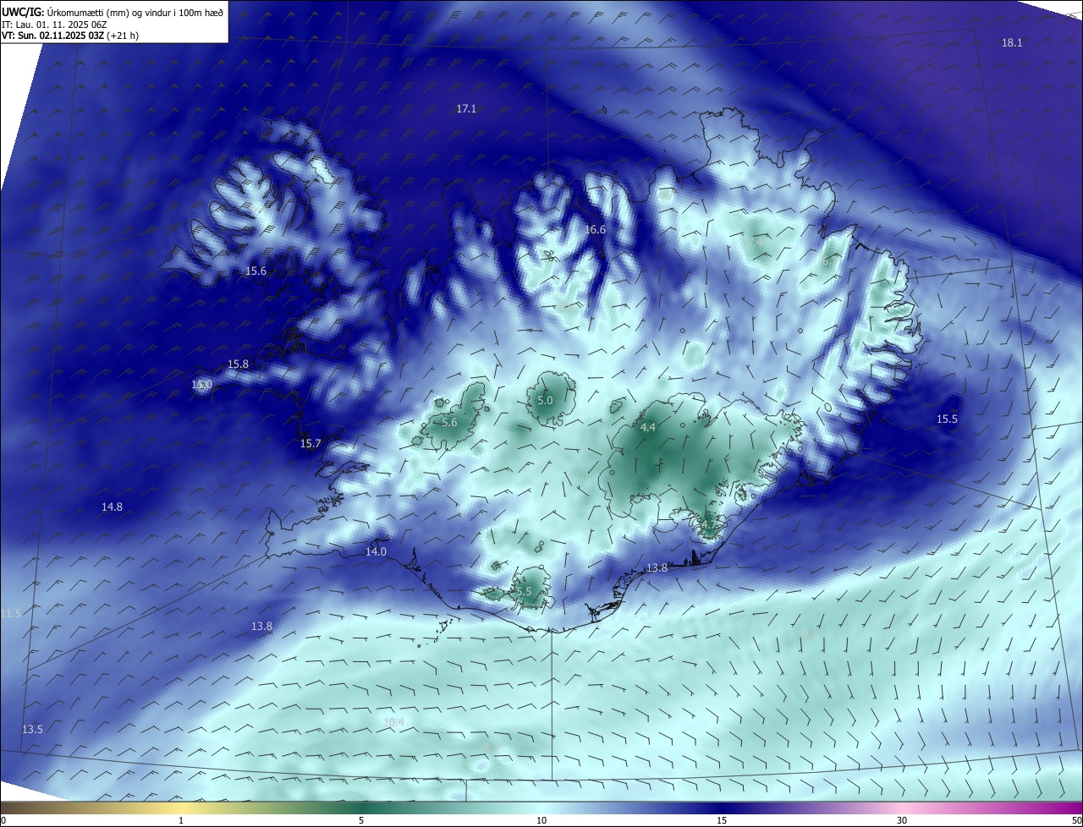Image resolution: width=1083 pixels, height=827 pixels.
Task: Click the 13.5 value label on the map
Action: [32, 730]
